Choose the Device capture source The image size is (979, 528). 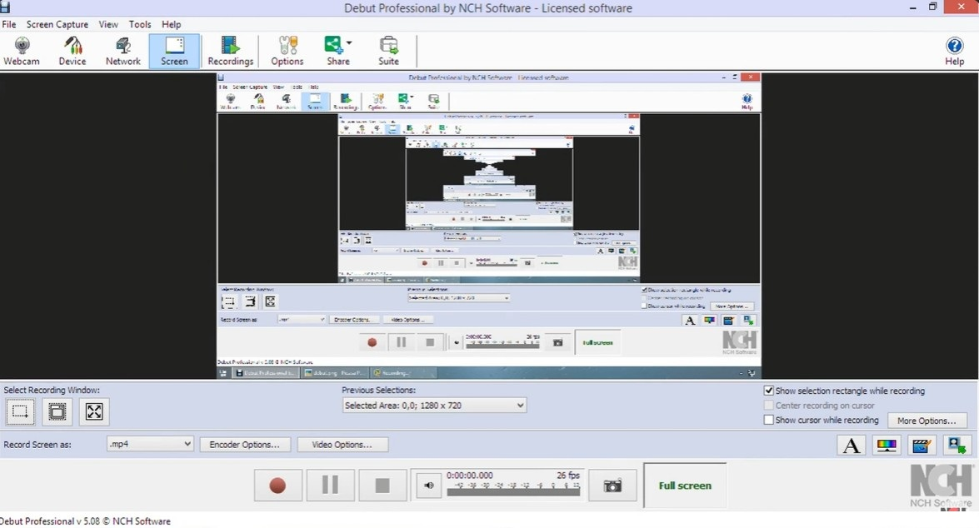click(72, 51)
